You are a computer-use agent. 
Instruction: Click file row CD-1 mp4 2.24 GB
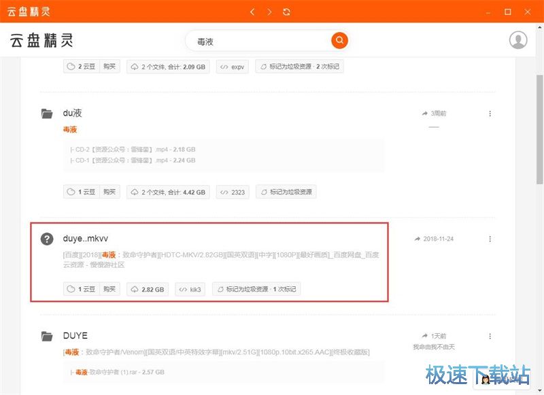(x=133, y=160)
